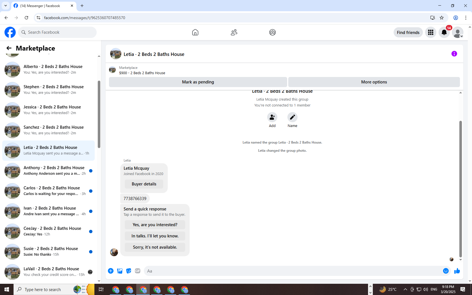Image resolution: width=472 pixels, height=295 pixels.
Task: Send quick response 'Sorry, it's not available.'
Action: 155,247
